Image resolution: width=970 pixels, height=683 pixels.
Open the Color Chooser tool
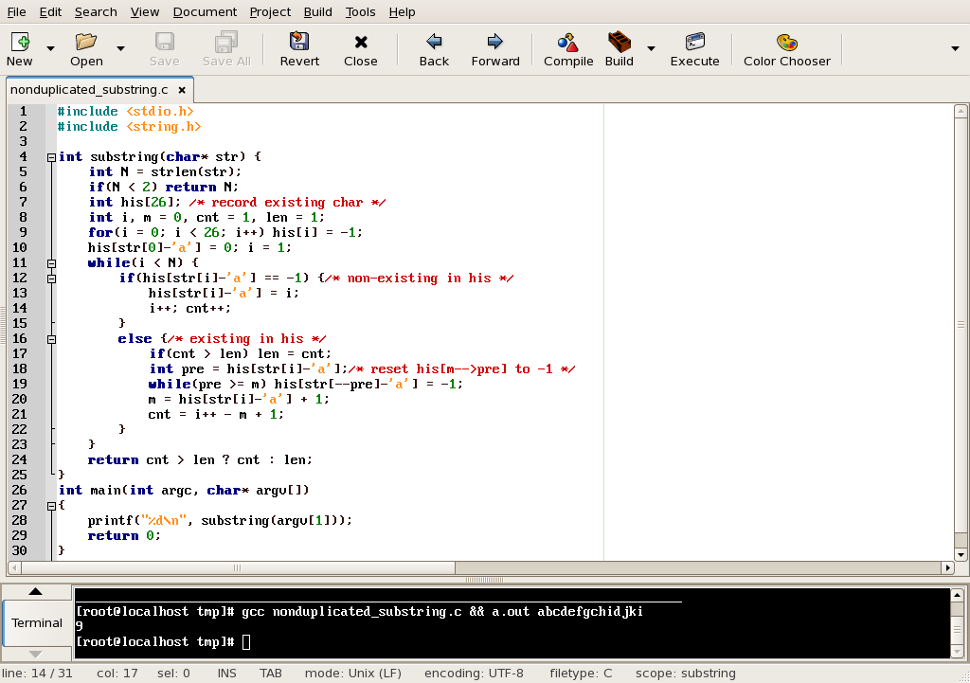click(x=787, y=42)
